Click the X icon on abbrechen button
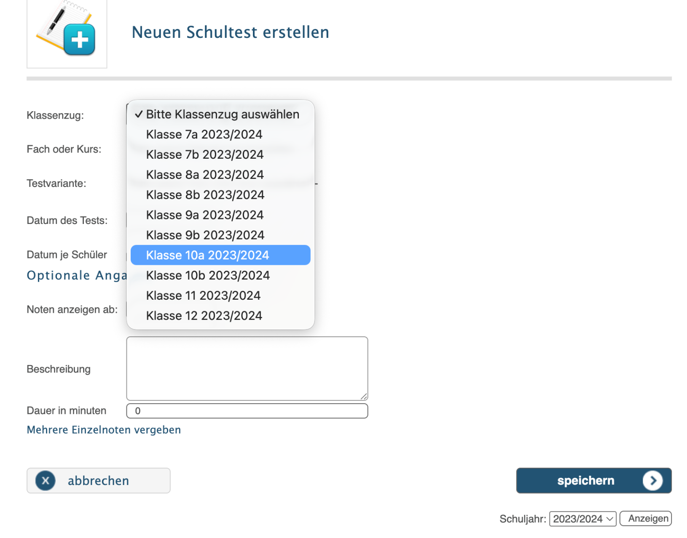Viewport: 687px width, 538px height. point(46,480)
